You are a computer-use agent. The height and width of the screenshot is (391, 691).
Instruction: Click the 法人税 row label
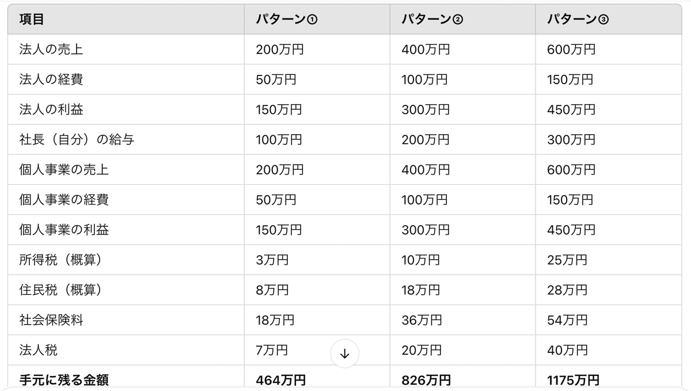[38, 350]
